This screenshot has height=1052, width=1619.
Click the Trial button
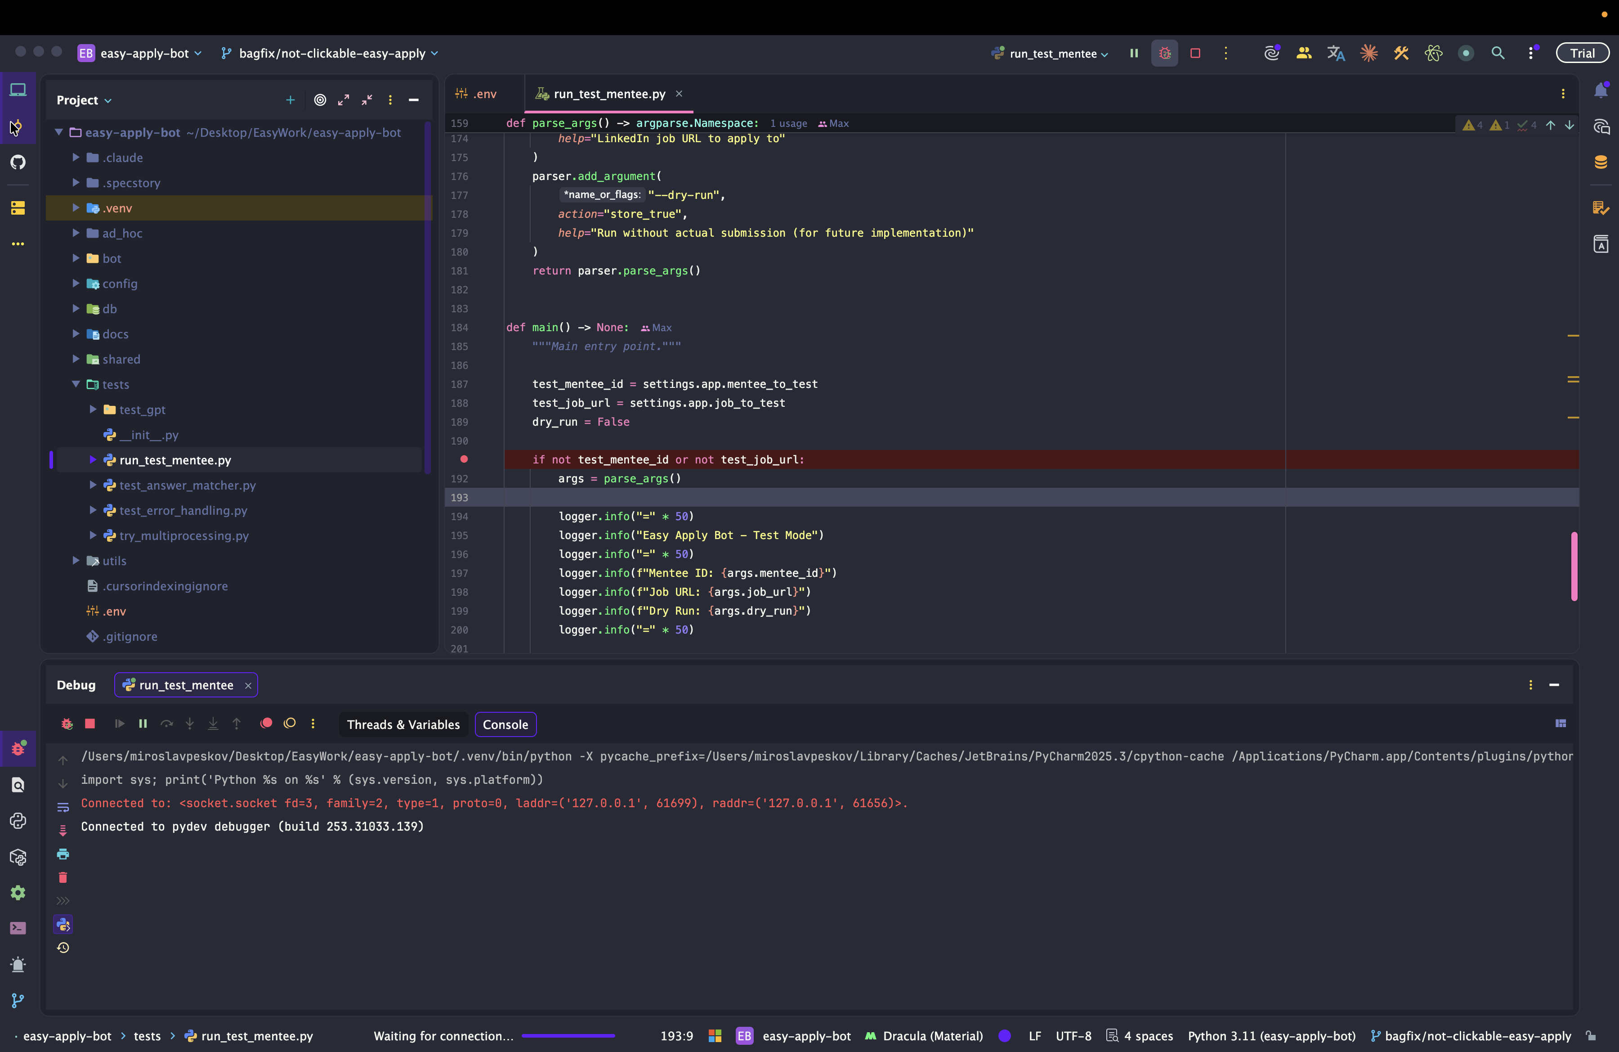click(x=1582, y=53)
